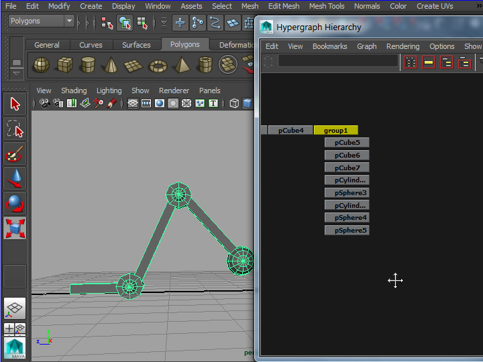Open the selection mask options arrow icon
The height and width of the screenshot is (362, 483).
(164, 23)
